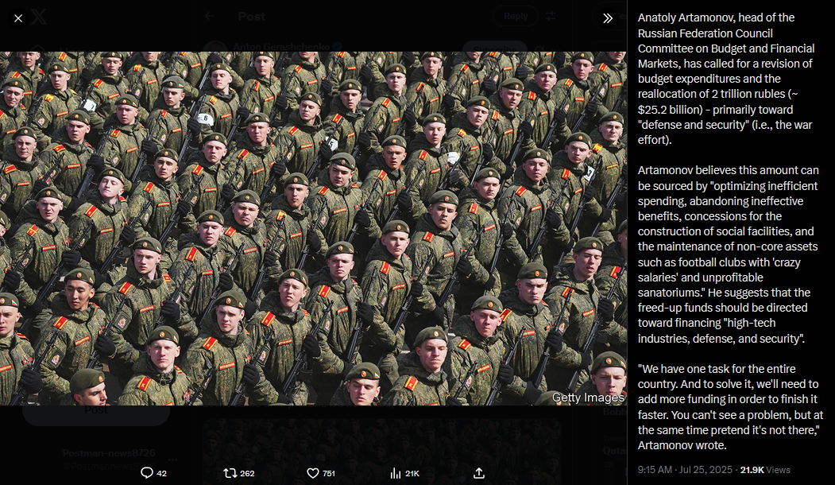
Task: Click the dimmed back arrow in background post header
Action: (x=209, y=16)
